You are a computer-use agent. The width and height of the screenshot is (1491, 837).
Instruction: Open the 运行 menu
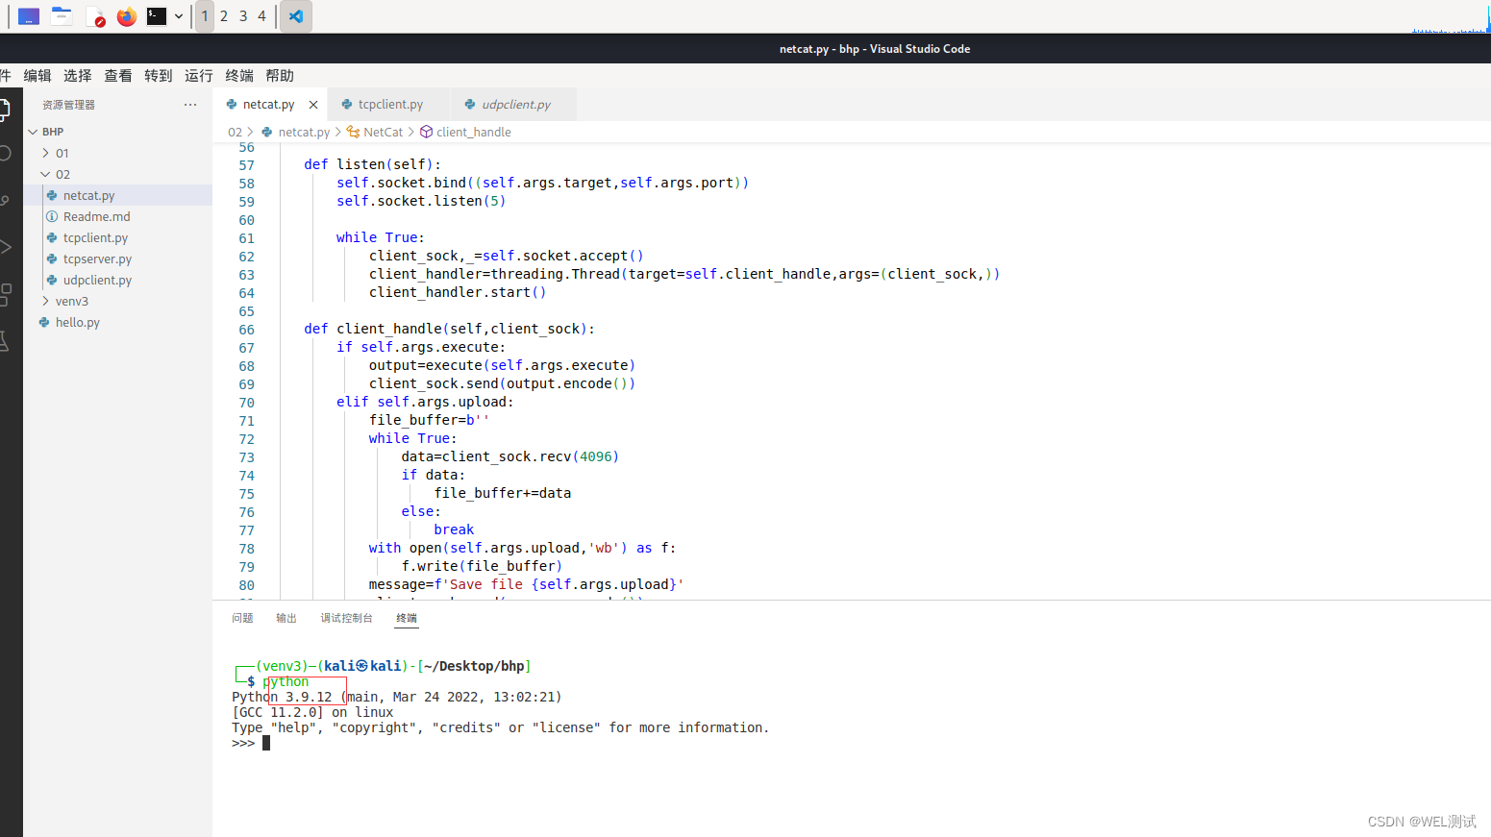point(199,76)
